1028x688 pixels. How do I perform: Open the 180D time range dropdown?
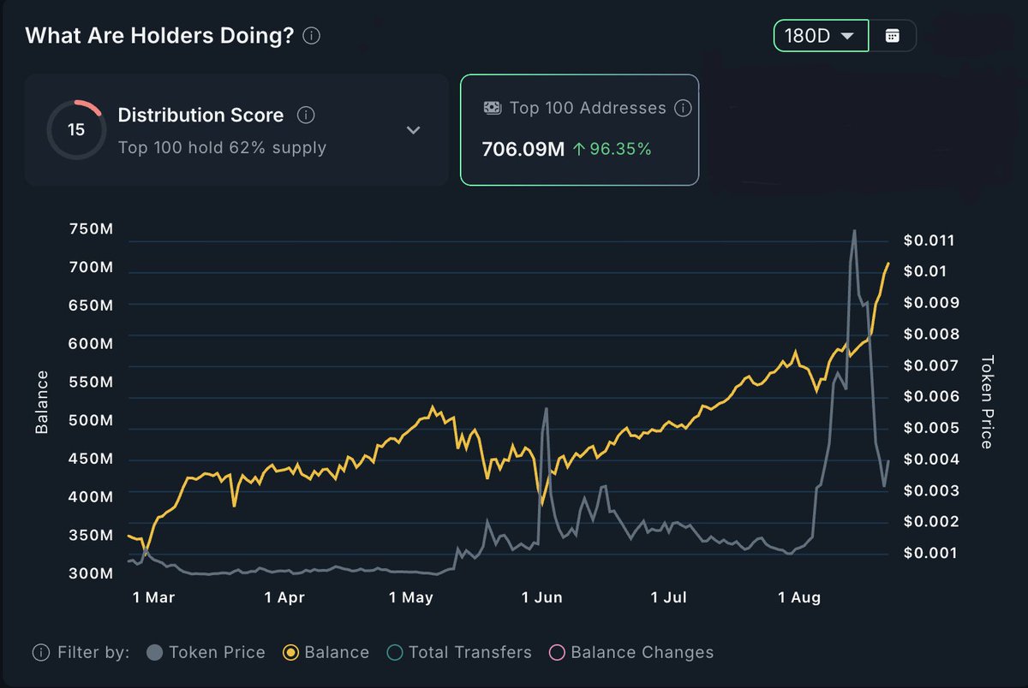click(x=821, y=36)
